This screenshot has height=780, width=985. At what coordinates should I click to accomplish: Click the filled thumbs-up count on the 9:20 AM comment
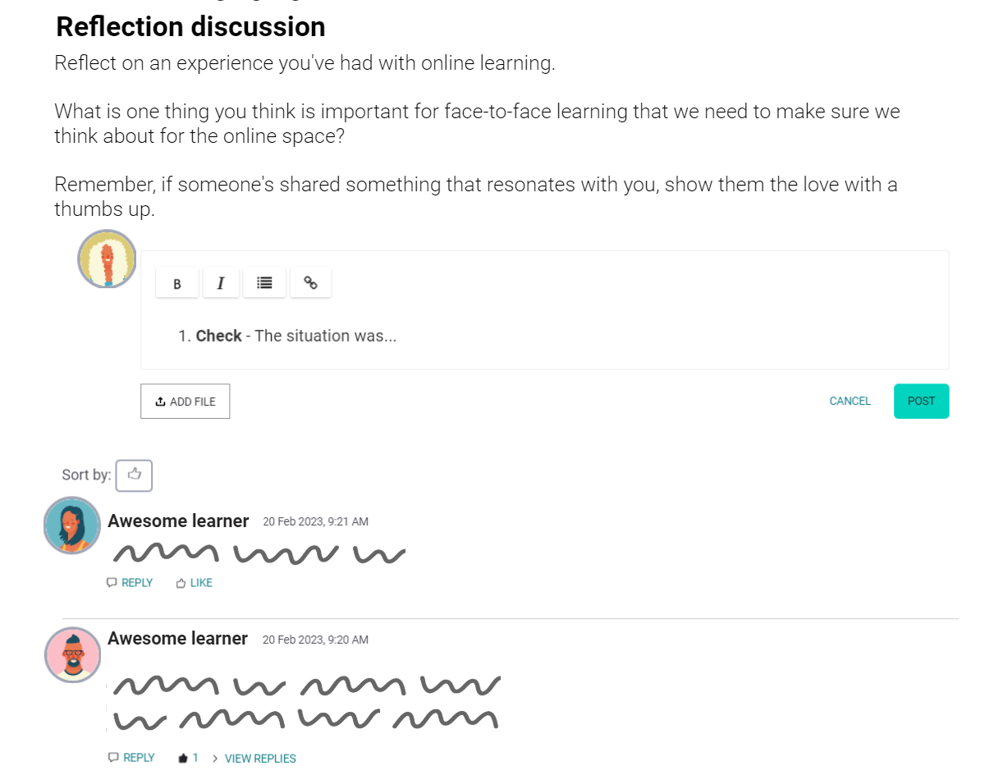(x=187, y=757)
